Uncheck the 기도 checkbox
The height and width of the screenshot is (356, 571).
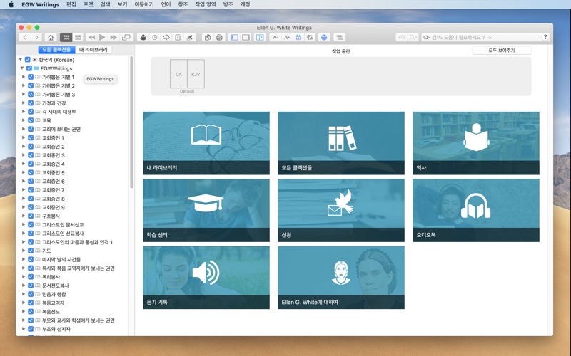click(31, 251)
